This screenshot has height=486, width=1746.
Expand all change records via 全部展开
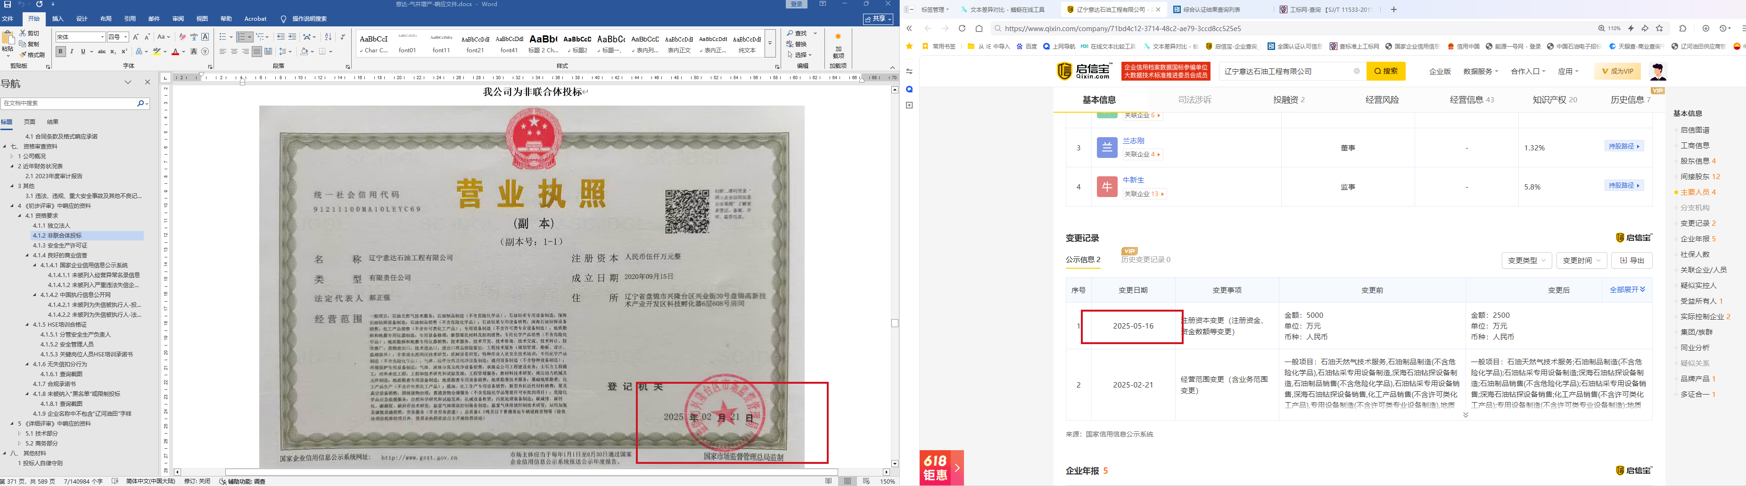click(1627, 289)
